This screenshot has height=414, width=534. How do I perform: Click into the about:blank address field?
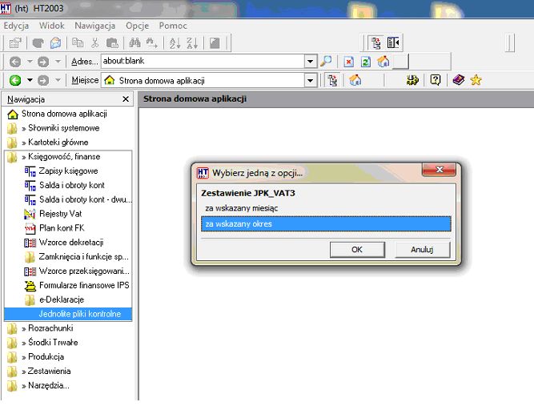click(x=203, y=62)
